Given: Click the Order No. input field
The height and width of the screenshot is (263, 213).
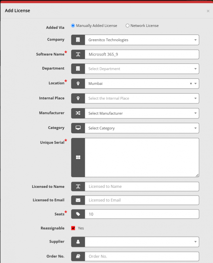Looking at the screenshot, I should [142, 256].
